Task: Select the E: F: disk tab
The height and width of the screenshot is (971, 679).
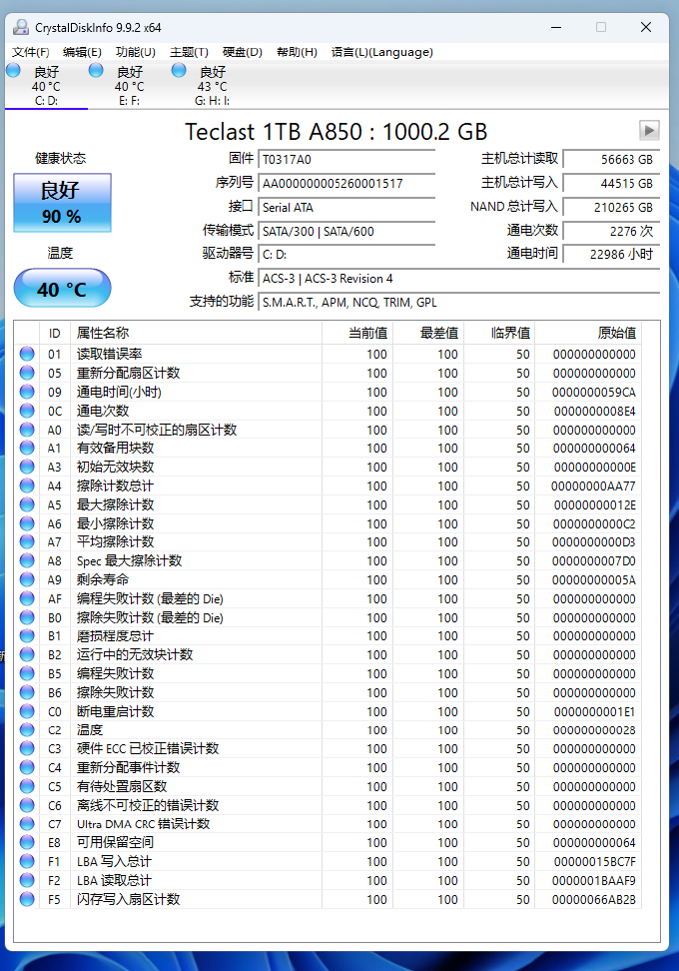Action: pyautogui.click(x=129, y=86)
